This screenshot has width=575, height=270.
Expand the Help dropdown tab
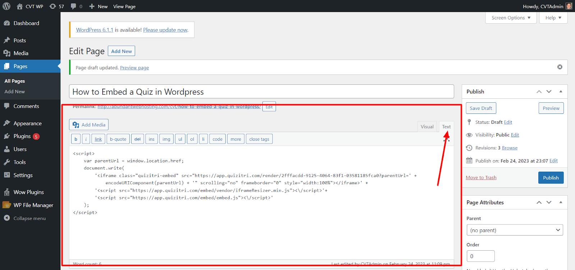click(553, 18)
